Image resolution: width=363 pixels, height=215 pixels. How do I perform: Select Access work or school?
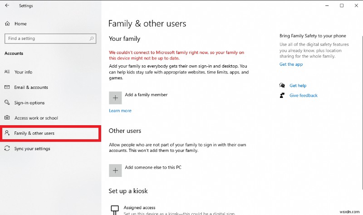(36, 118)
